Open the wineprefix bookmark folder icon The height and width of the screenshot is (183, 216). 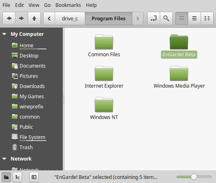coord(15,106)
